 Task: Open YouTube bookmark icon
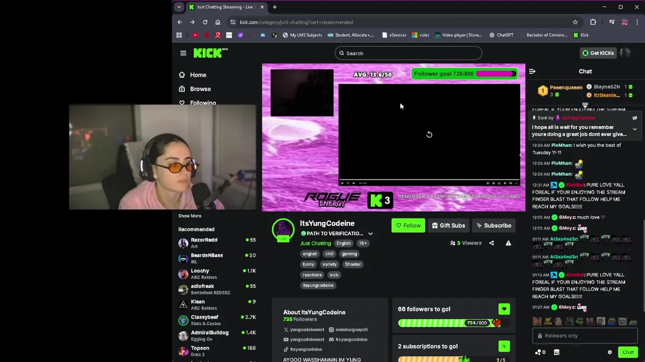point(195,35)
